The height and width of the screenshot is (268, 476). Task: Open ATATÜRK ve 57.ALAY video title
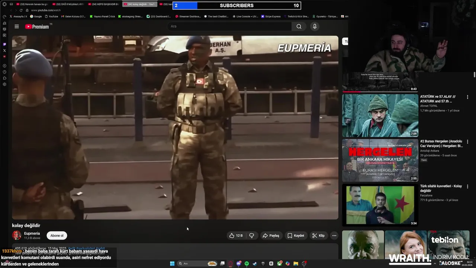pyautogui.click(x=438, y=99)
